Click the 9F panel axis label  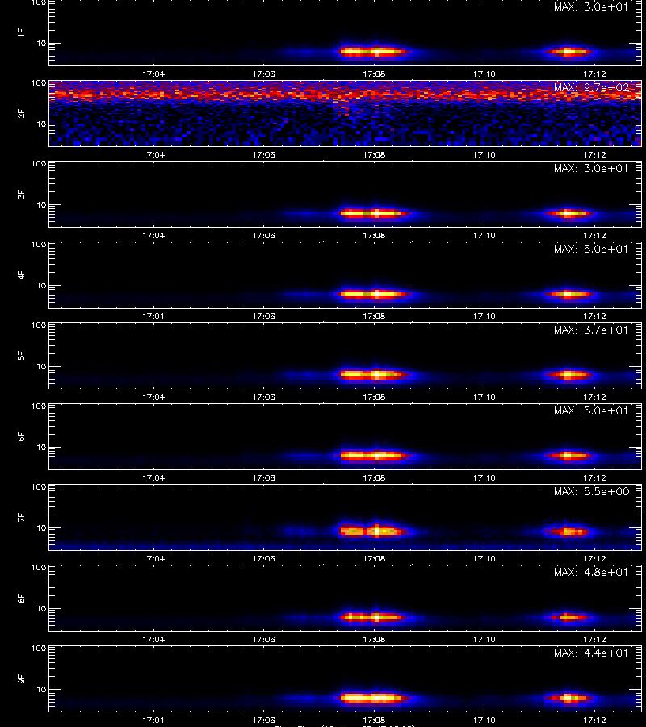pos(21,679)
